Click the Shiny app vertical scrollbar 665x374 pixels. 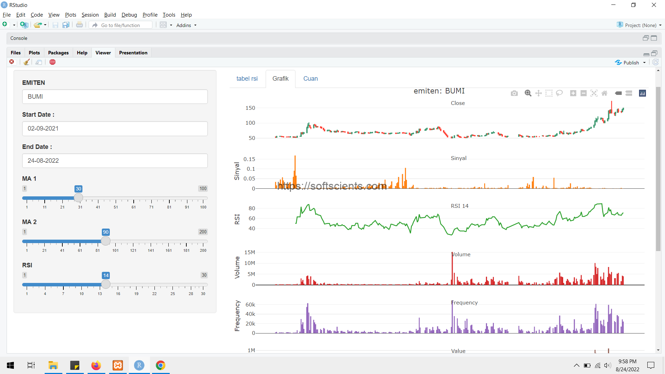point(658,169)
